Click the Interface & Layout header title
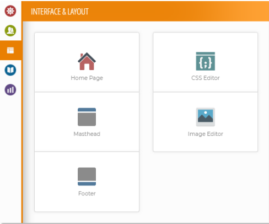Viewport: 269px width, 224px height. click(60, 12)
